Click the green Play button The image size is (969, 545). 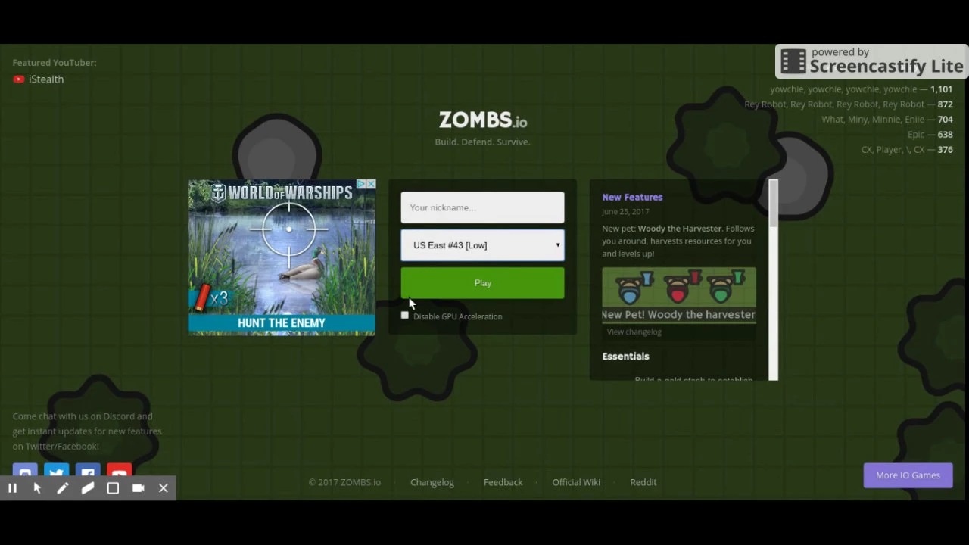click(x=482, y=282)
